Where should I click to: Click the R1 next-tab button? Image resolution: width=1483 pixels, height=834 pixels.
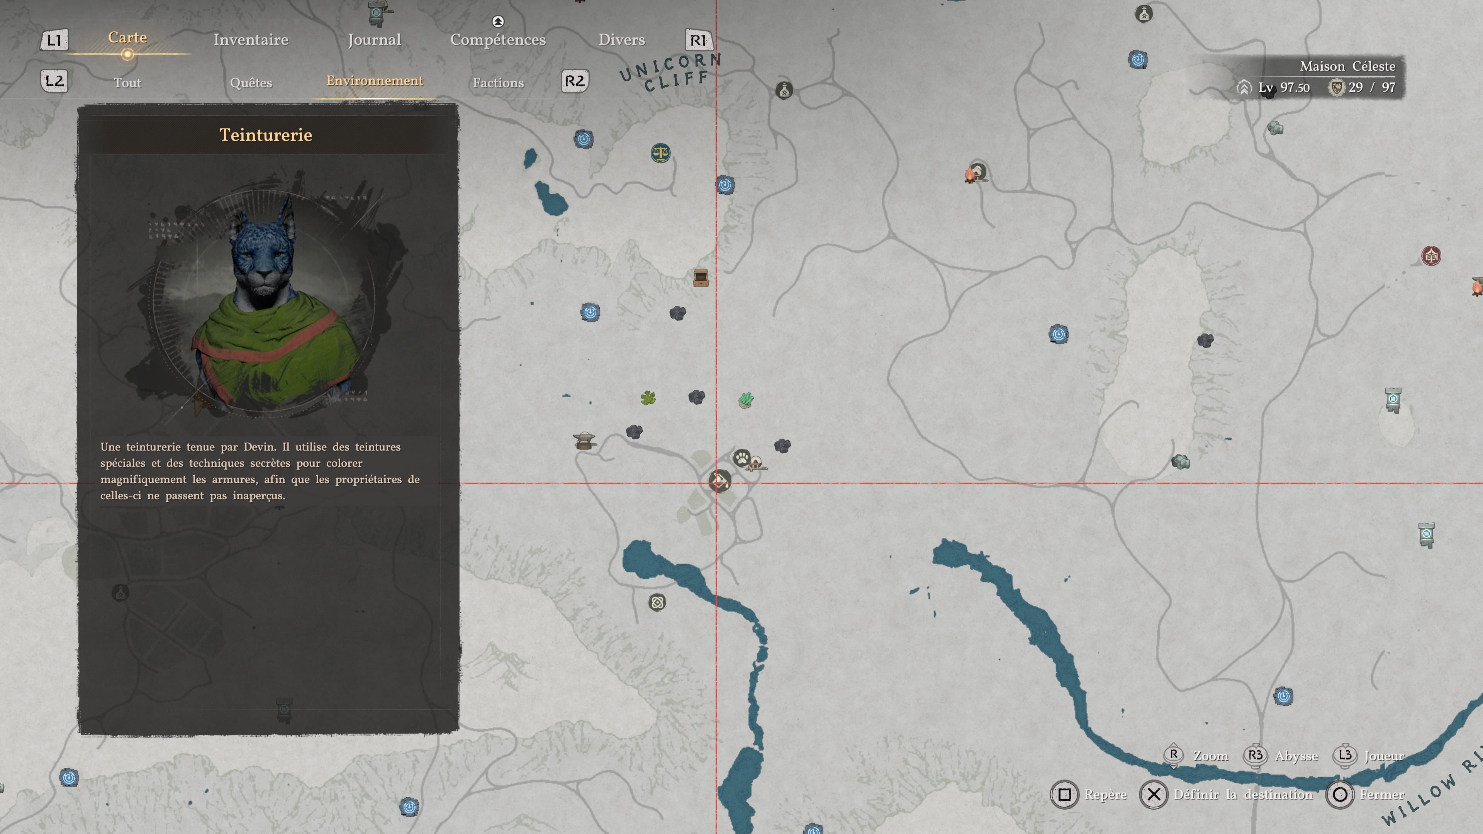[x=698, y=40]
